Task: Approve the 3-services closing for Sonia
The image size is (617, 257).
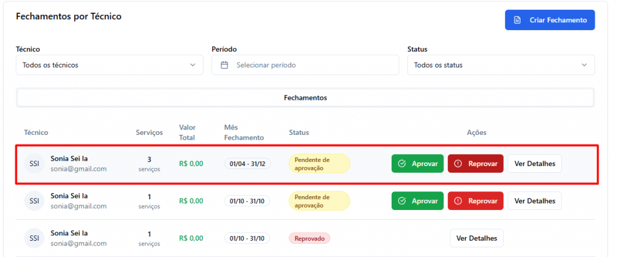Action: tap(417, 164)
